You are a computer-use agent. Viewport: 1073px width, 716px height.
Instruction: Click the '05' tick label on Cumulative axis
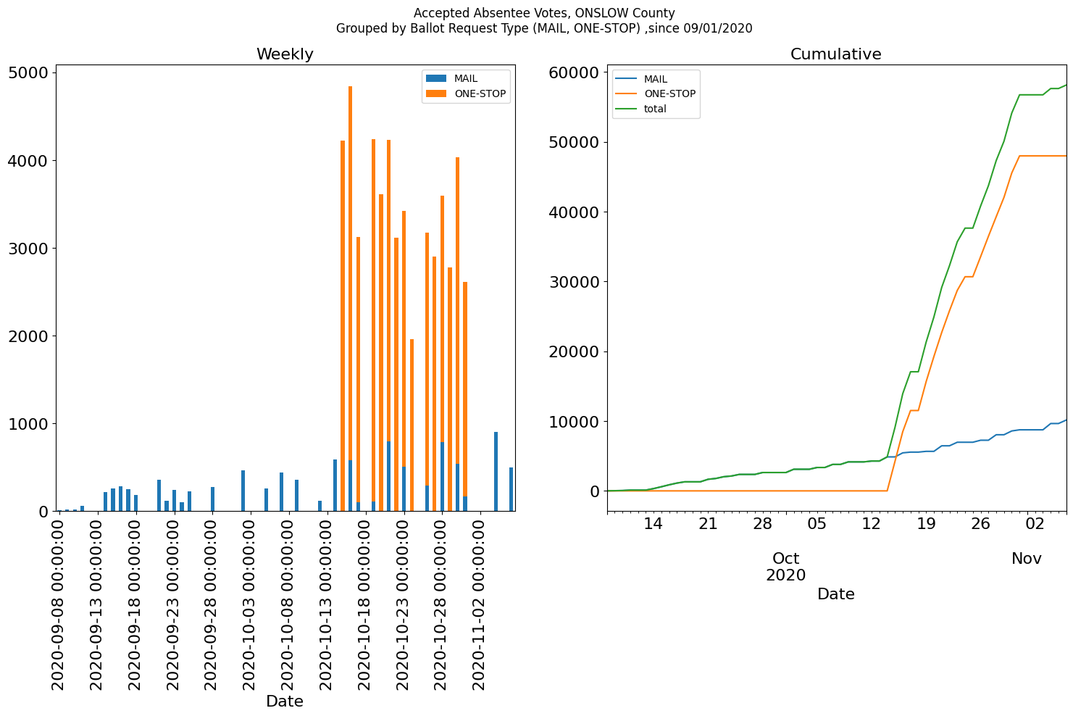pyautogui.click(x=817, y=523)
